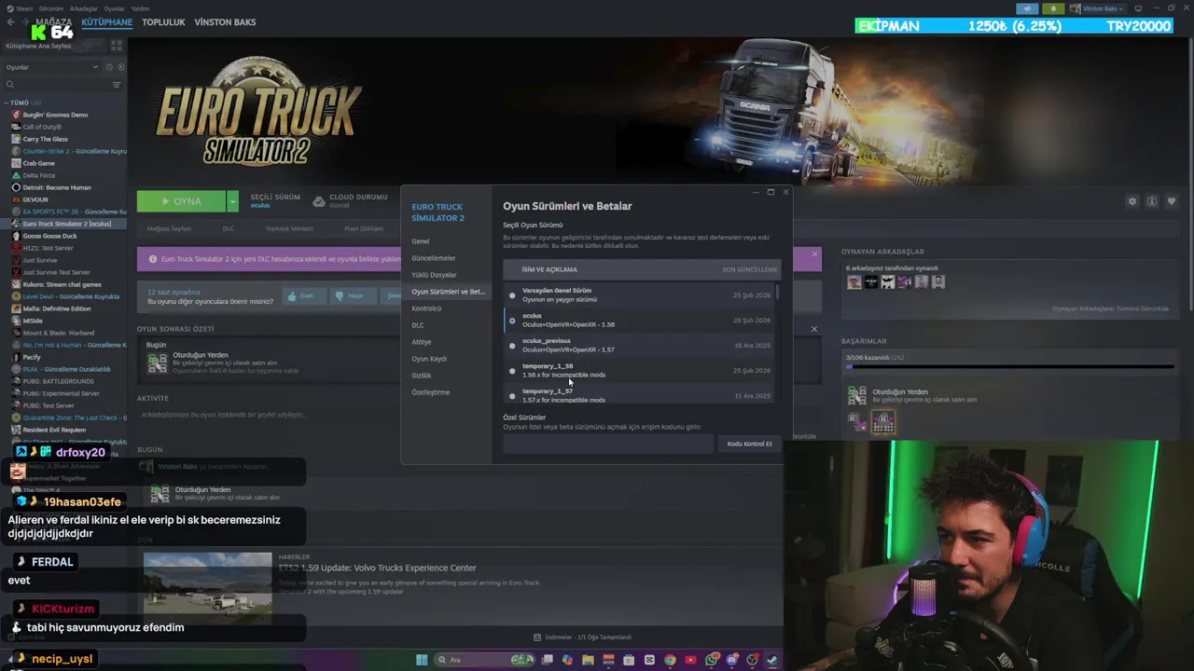Screen dimensions: 1194x671
Task: Open ETS2 1.59 Update news thumbnail
Action: coord(208,587)
